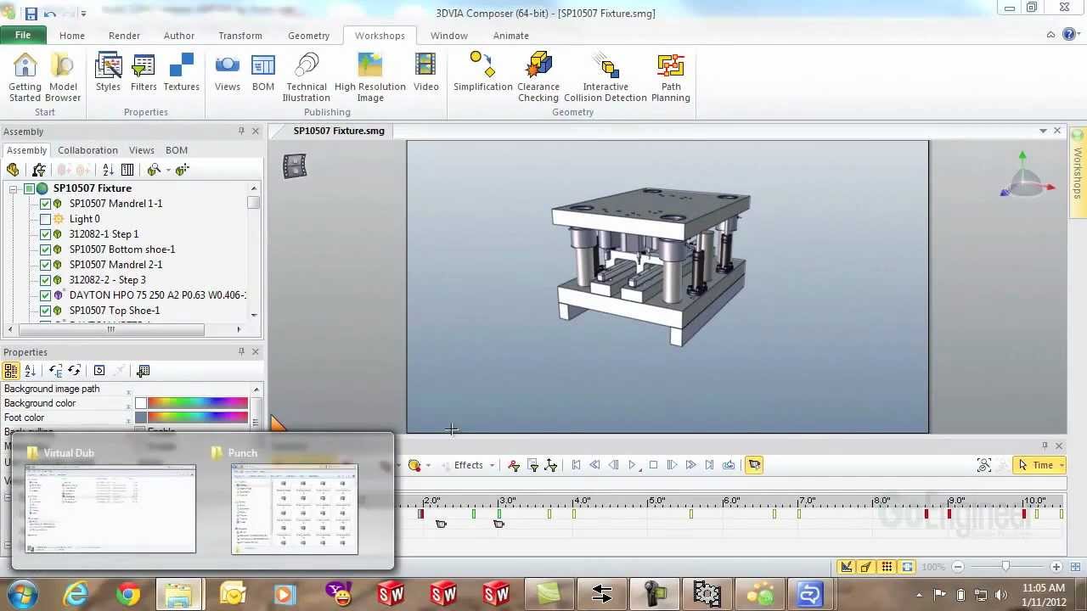Toggle SP10507 Mandrel 2-1 checkbox
The height and width of the screenshot is (611, 1087).
click(45, 265)
